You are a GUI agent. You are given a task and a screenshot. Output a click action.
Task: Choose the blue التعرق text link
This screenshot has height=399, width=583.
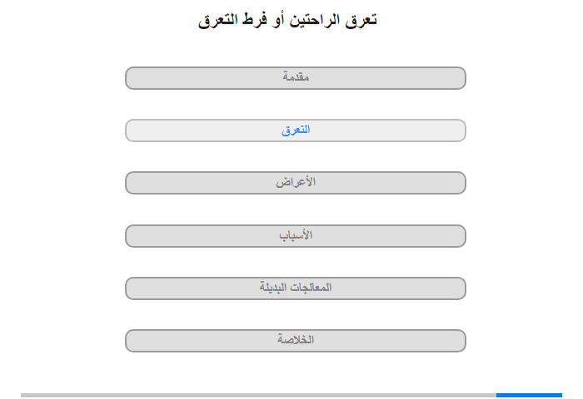296,130
